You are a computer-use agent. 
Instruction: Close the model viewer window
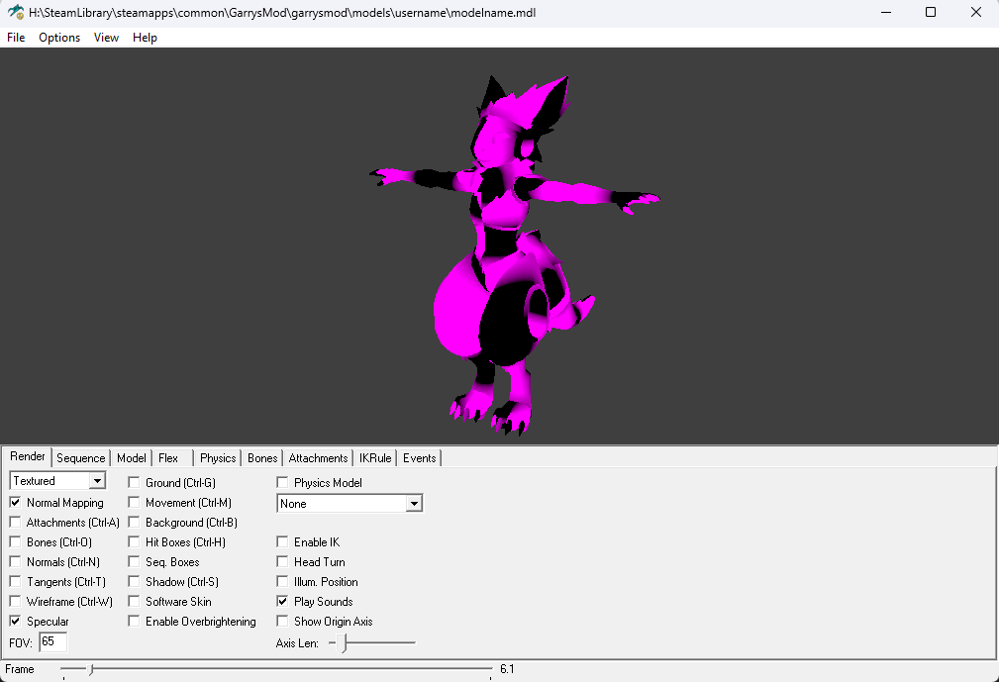tap(976, 12)
